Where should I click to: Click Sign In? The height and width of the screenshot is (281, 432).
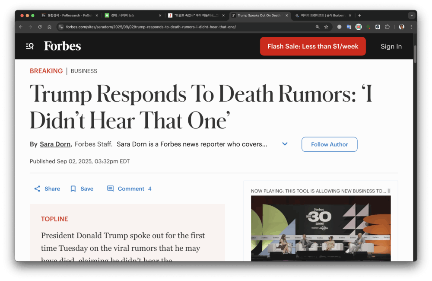click(391, 46)
